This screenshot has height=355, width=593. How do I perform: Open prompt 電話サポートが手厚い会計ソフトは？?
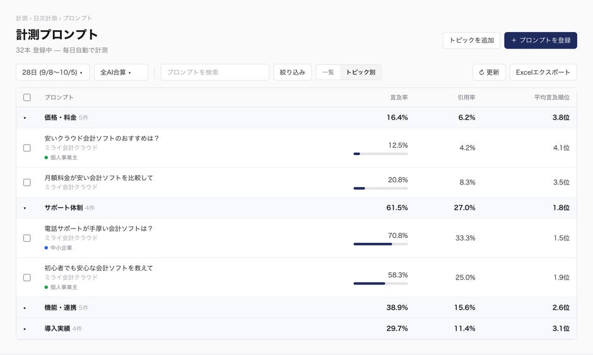tap(98, 228)
